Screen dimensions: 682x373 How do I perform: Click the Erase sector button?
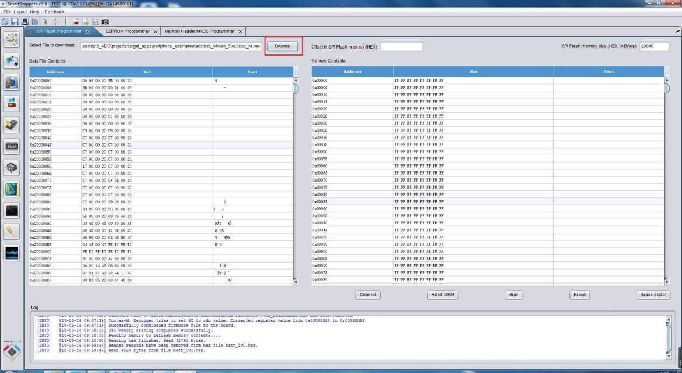(x=653, y=295)
